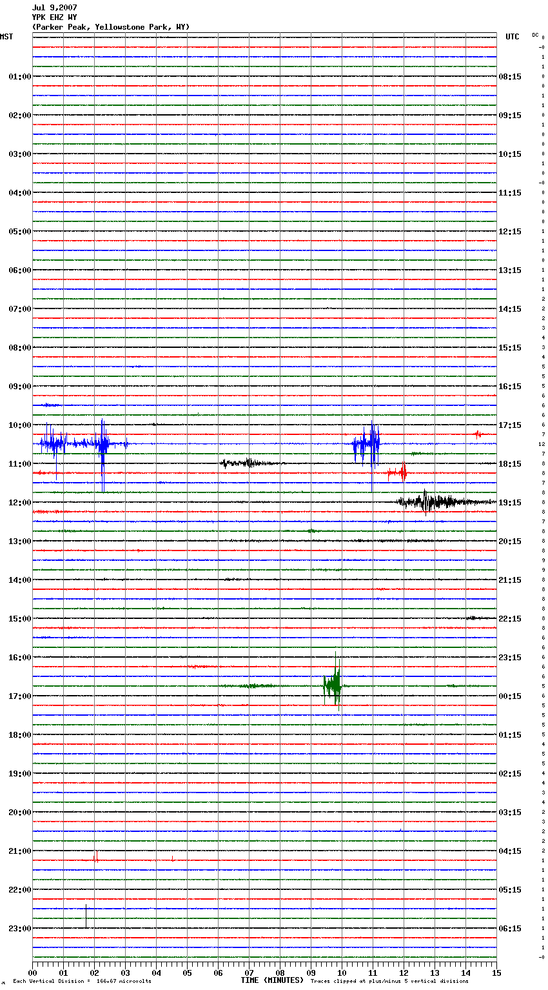The image size is (548, 990).
Task: Click the 22:15 UTC time label
Action: pos(510,619)
